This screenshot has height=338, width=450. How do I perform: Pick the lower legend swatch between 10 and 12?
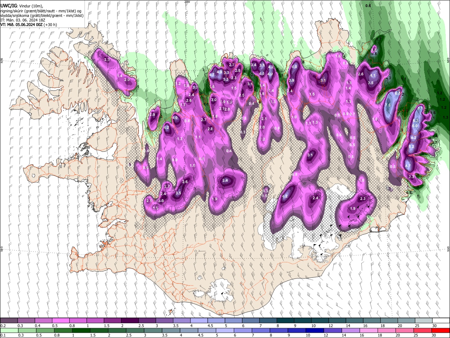click(x=315, y=330)
